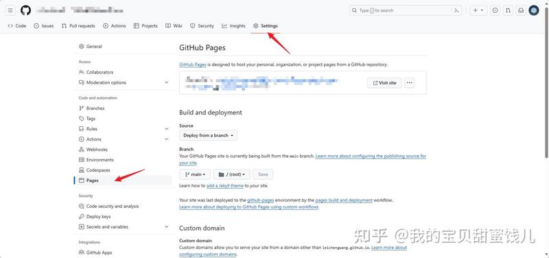Open the hamburger navigation menu
Screen dimensions: 549x258
[10, 10]
